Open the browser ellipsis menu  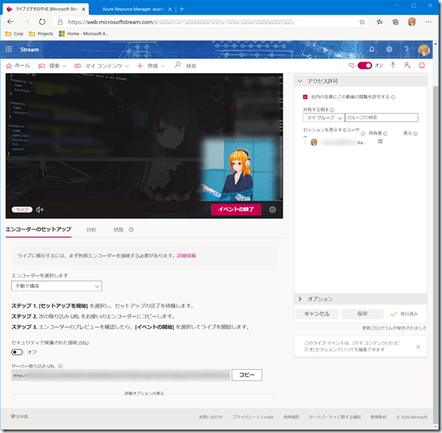point(429,22)
